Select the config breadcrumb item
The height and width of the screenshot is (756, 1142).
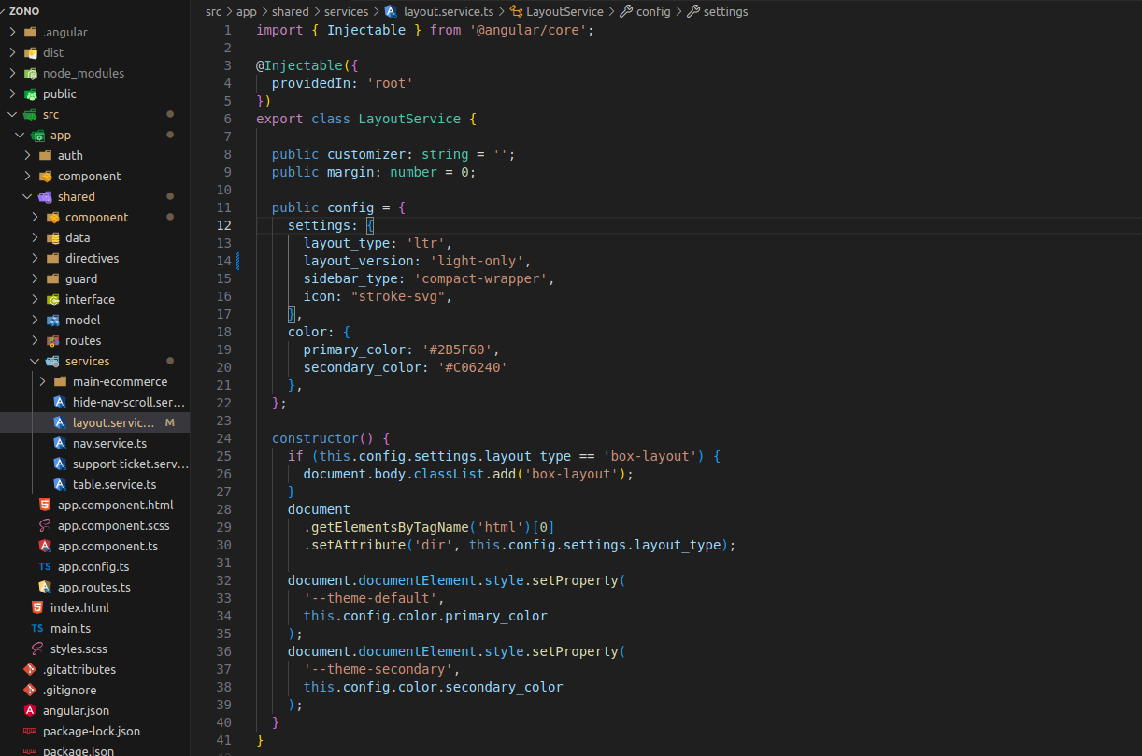tap(652, 12)
